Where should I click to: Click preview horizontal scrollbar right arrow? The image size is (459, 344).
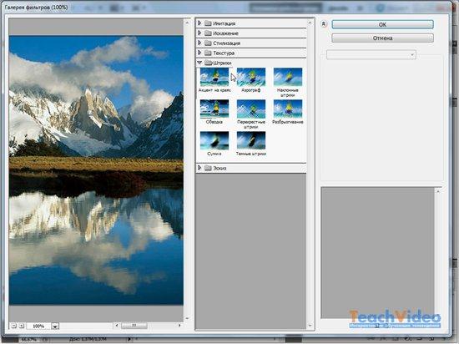click(x=179, y=326)
